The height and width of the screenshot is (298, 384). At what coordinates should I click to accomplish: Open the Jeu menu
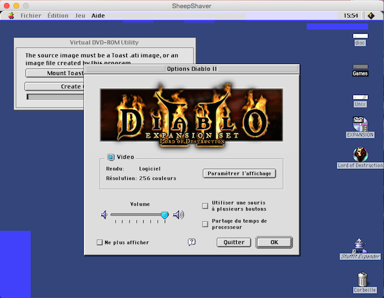pos(80,16)
